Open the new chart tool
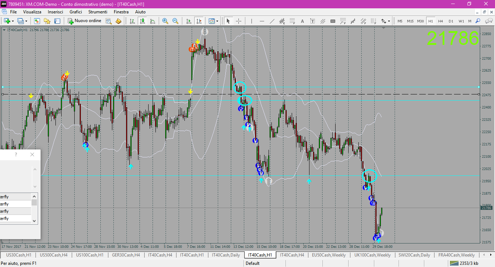 [x=7, y=21]
